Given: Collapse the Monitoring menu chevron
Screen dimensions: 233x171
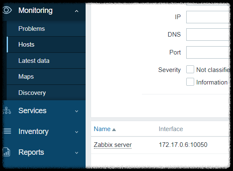Looking at the screenshot, I should (76, 11).
